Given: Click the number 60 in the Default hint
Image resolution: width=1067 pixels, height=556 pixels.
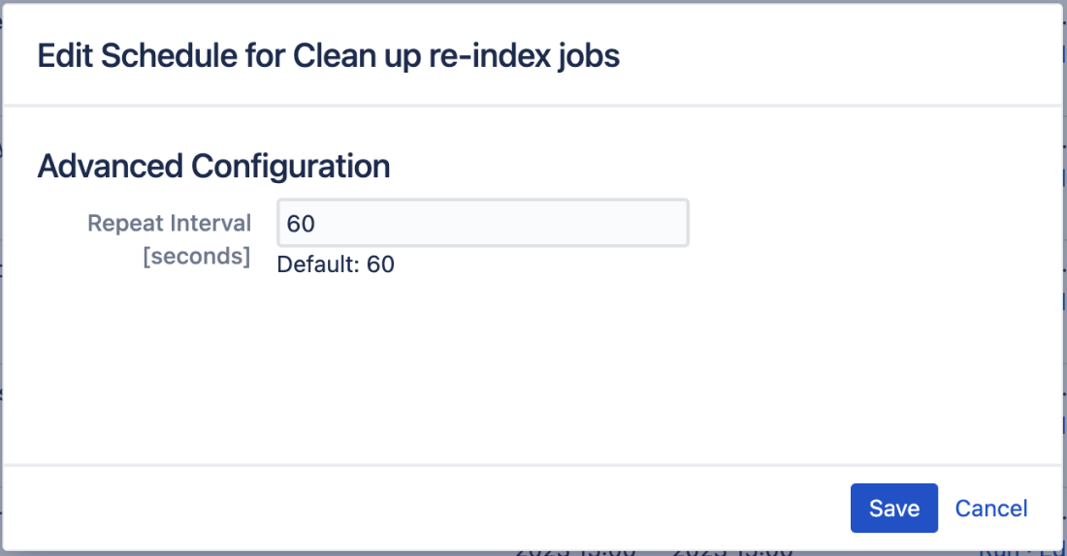Looking at the screenshot, I should [380, 264].
